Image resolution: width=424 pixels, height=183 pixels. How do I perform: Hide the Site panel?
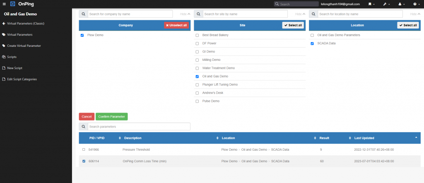300,14
